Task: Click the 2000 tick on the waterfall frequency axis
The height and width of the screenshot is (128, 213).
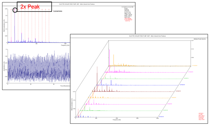Action: [157, 118]
